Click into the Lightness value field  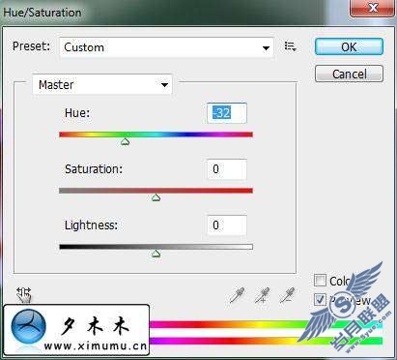(227, 225)
